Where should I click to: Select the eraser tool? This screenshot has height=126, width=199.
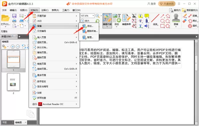point(185,21)
